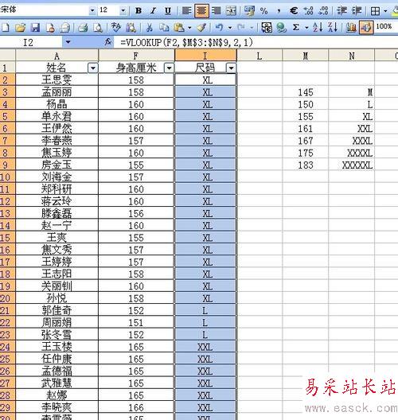398x420 pixels.
Task: Click Merge and Center icon
Action: (x=231, y=10)
